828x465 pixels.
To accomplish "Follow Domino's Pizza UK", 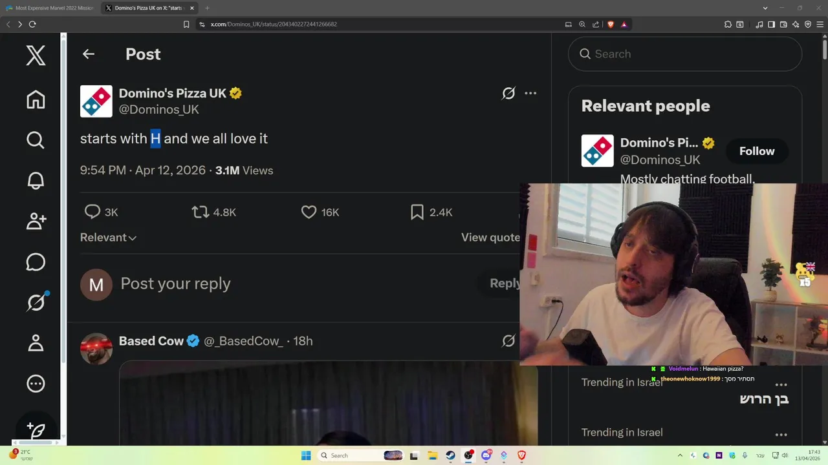I will click(757, 151).
